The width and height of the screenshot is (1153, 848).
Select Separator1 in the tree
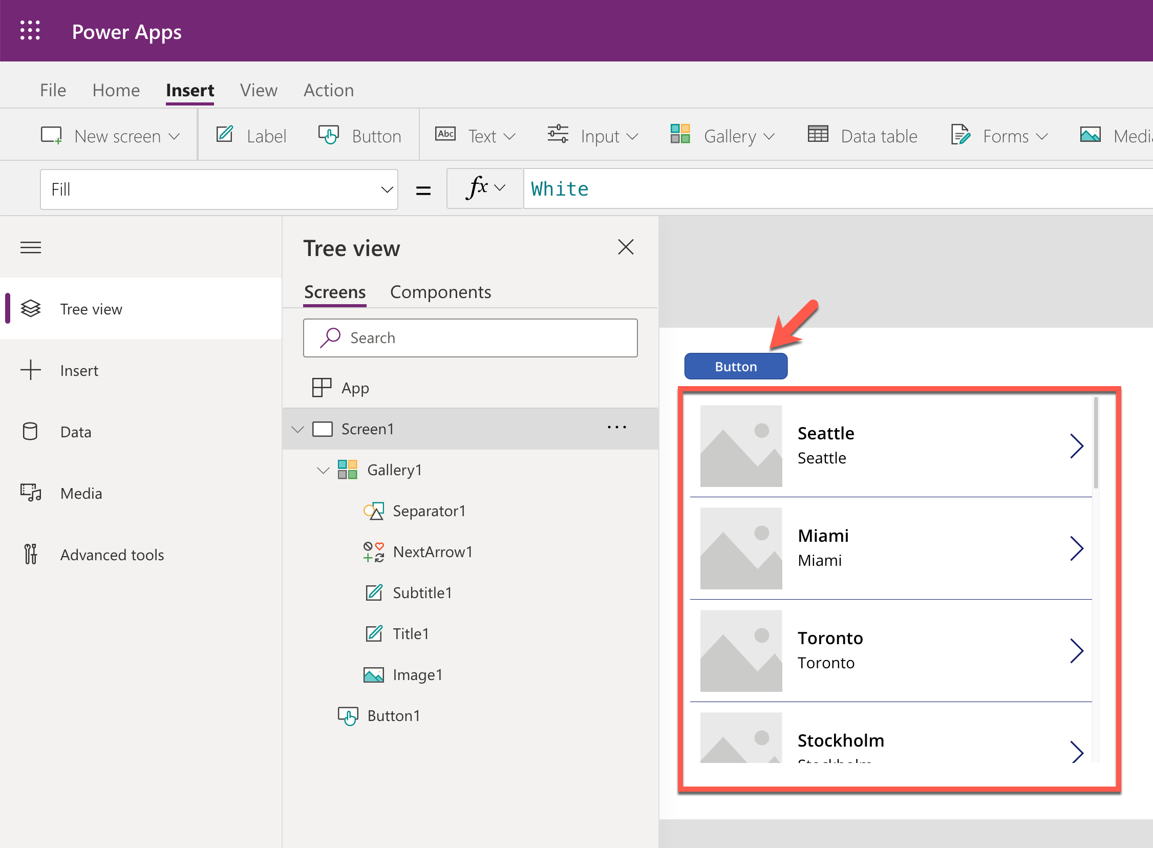[x=429, y=511]
